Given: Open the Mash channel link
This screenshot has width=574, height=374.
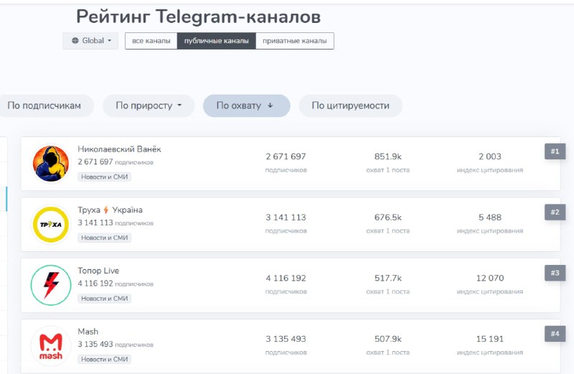Looking at the screenshot, I should point(88,332).
